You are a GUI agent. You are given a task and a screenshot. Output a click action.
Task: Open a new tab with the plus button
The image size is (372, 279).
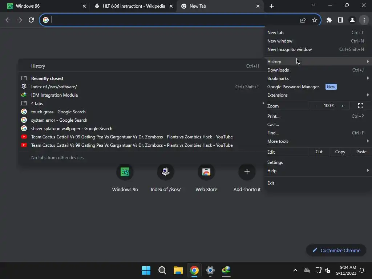272,6
